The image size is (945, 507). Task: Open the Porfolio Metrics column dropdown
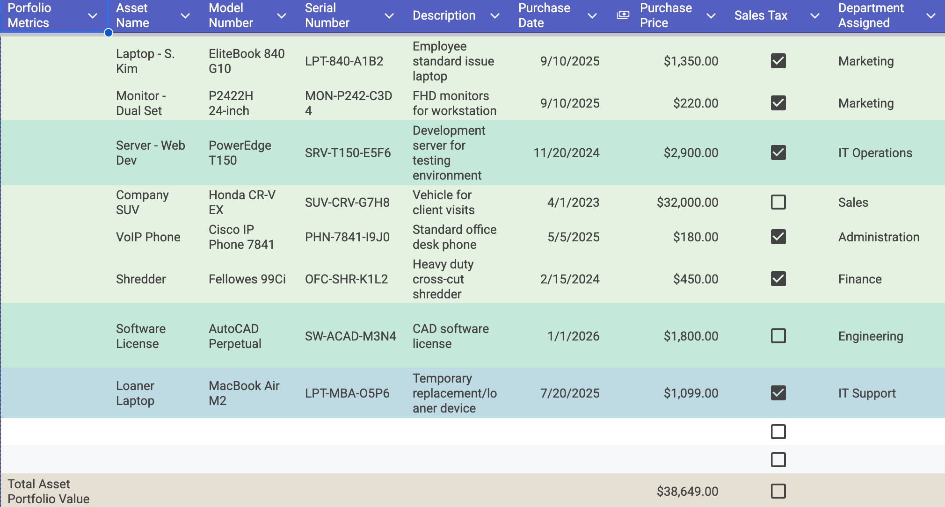[93, 16]
